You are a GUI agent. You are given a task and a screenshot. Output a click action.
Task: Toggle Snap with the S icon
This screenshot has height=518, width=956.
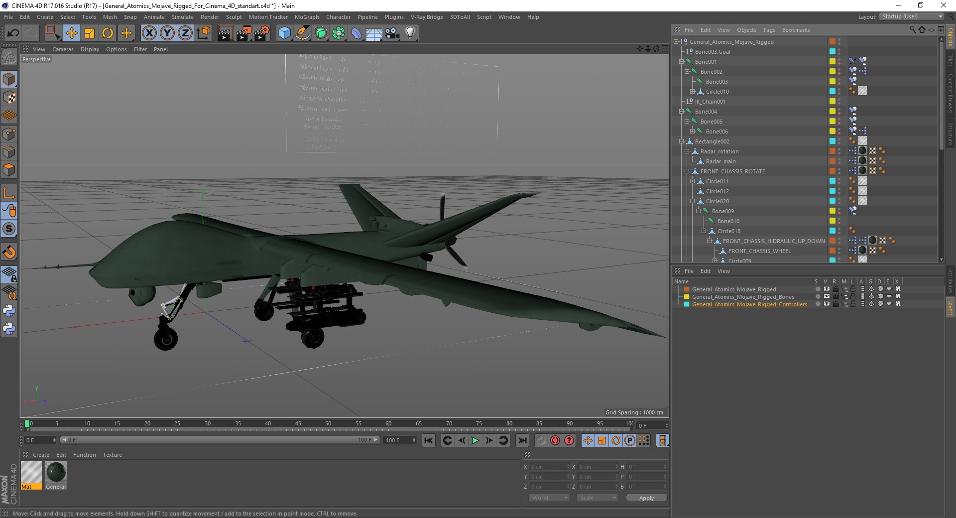(x=9, y=229)
